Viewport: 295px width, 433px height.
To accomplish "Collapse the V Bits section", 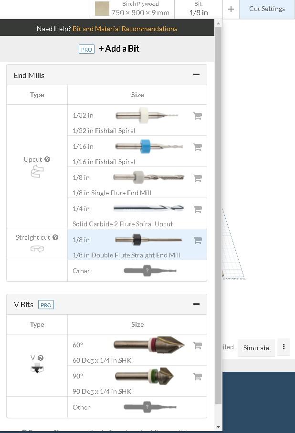I will coord(196,304).
